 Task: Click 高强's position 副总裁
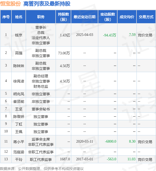41,50
